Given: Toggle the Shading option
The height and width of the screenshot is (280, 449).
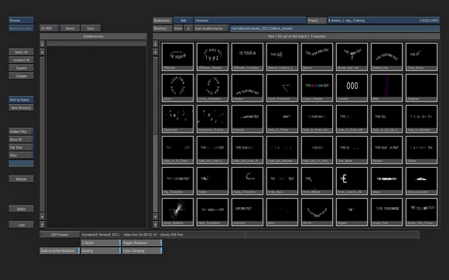Looking at the screenshot, I should pos(100,251).
